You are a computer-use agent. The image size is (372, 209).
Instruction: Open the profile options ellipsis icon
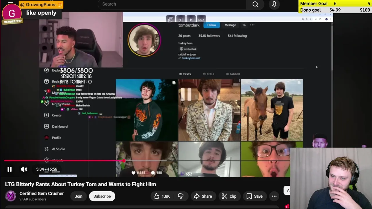[252, 25]
